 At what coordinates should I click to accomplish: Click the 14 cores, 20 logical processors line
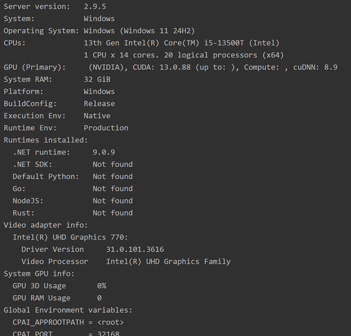coord(184,55)
